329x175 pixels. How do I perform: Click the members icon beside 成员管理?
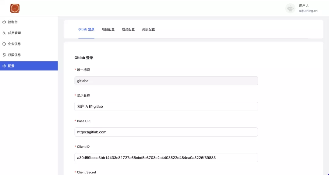coord(4,33)
